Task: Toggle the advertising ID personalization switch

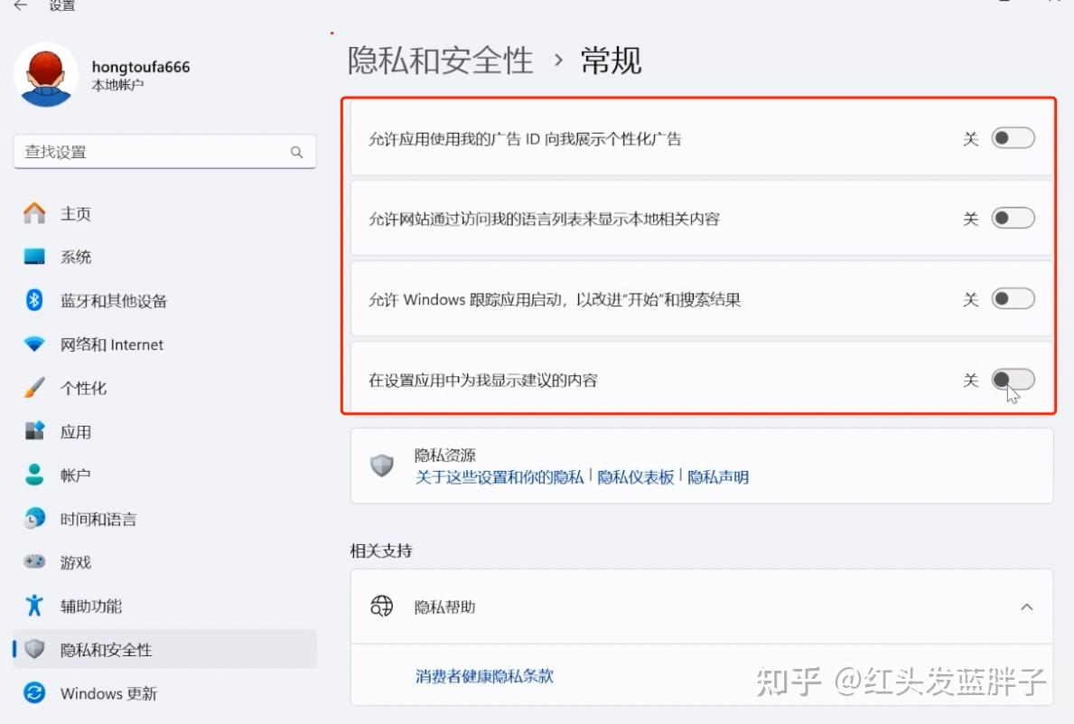Action: [x=1013, y=137]
